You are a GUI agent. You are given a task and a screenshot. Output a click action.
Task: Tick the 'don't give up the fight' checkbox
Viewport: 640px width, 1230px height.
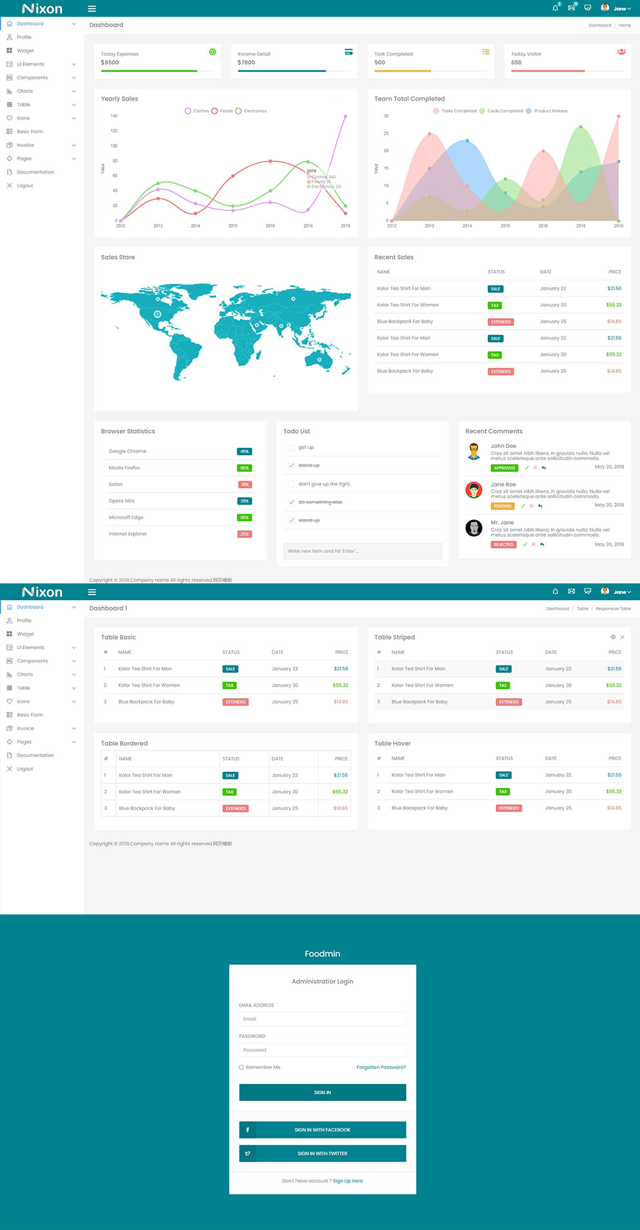pyautogui.click(x=292, y=484)
